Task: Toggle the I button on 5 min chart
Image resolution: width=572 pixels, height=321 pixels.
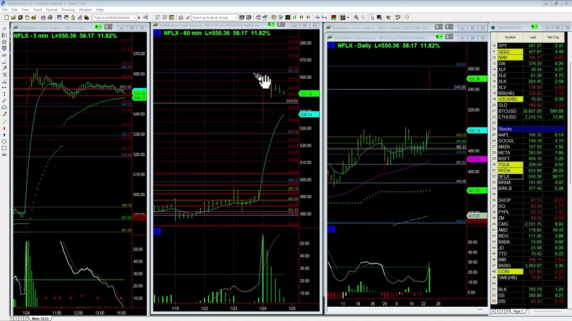Action: (x=108, y=28)
